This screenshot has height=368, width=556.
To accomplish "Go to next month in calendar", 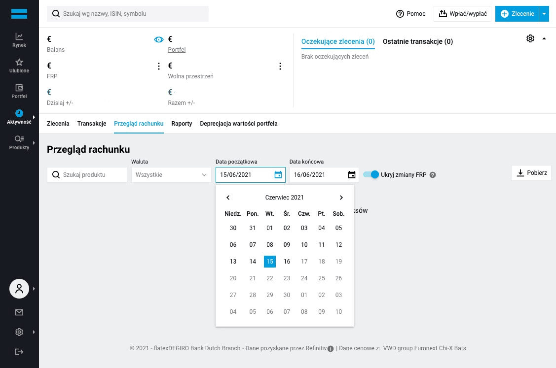I will pos(341,198).
